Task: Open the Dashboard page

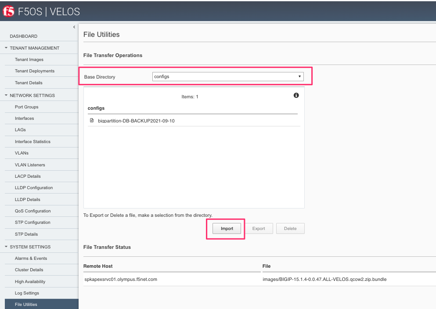Action: (x=23, y=36)
